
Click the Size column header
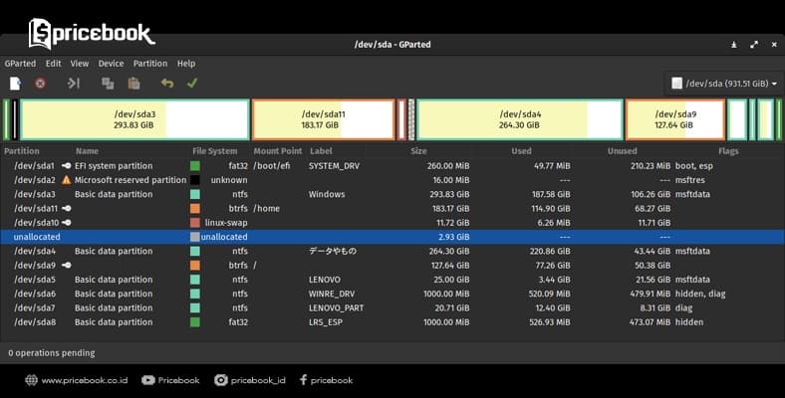point(418,151)
